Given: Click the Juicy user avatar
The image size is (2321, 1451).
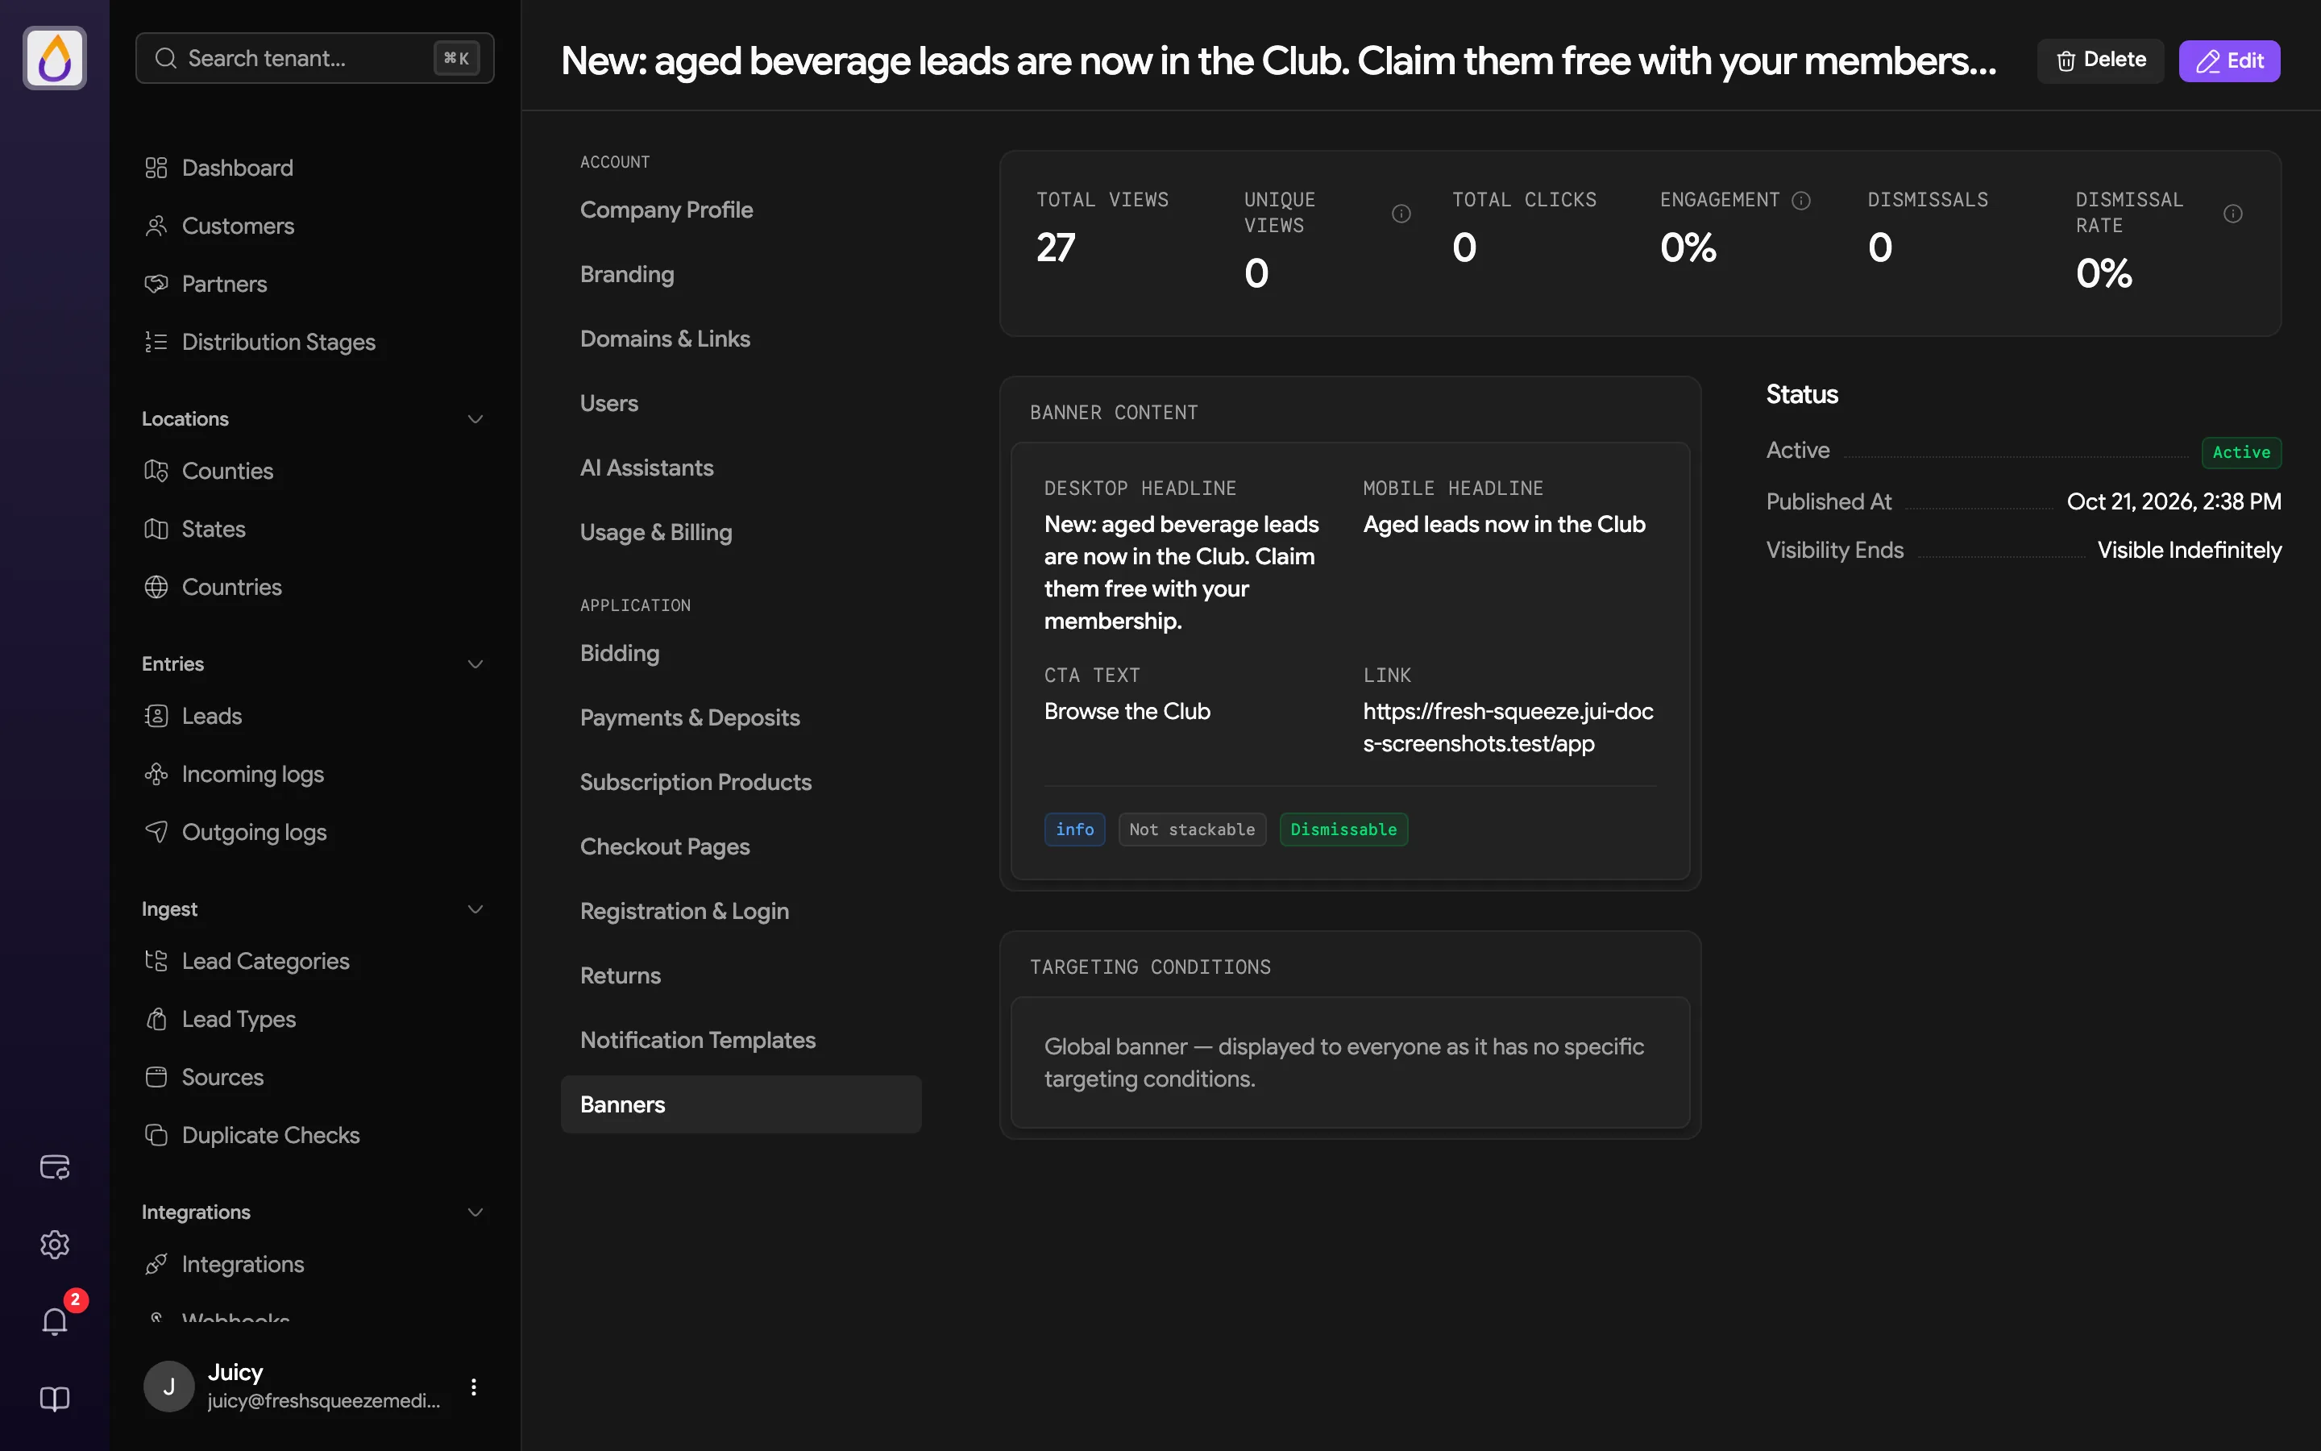Looking at the screenshot, I should click(168, 1387).
